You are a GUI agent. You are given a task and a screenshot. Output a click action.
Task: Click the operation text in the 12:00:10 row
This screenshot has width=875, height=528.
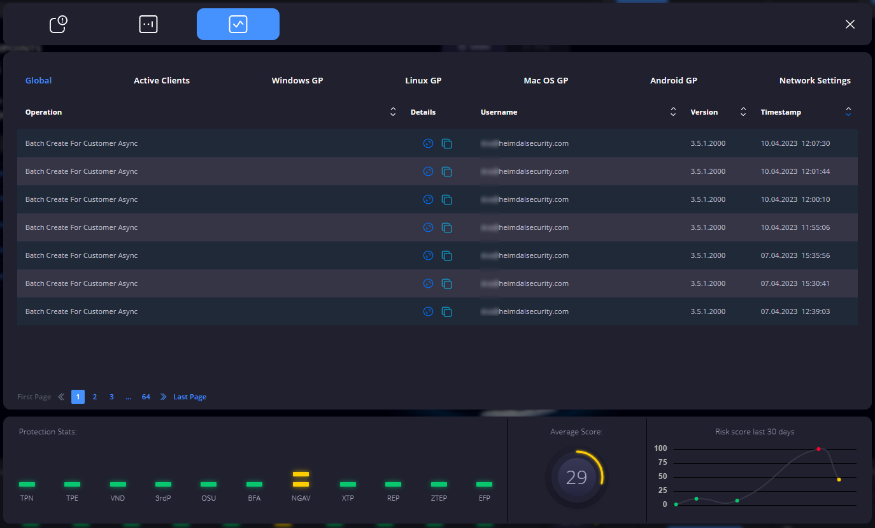click(82, 199)
